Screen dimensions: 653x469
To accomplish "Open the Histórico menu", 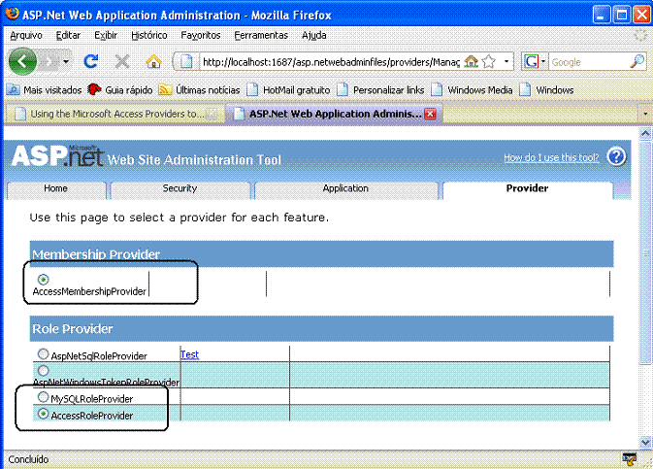I will [149, 35].
